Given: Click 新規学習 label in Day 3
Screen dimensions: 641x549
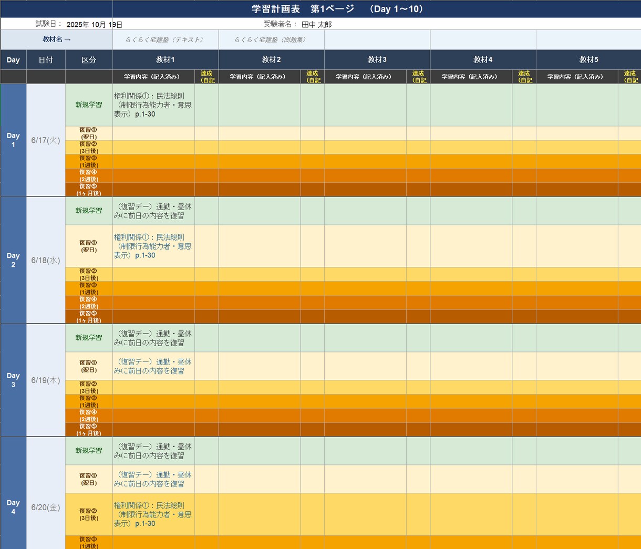Looking at the screenshot, I should (89, 338).
